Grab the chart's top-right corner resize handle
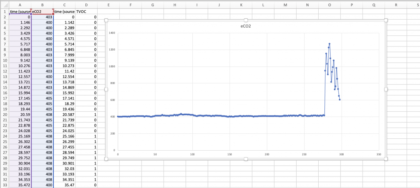420x188 pixels. point(386,20)
